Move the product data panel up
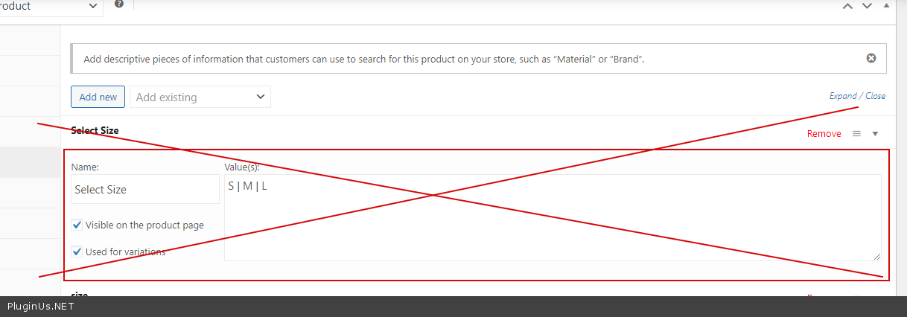This screenshot has height=317, width=907. click(847, 6)
